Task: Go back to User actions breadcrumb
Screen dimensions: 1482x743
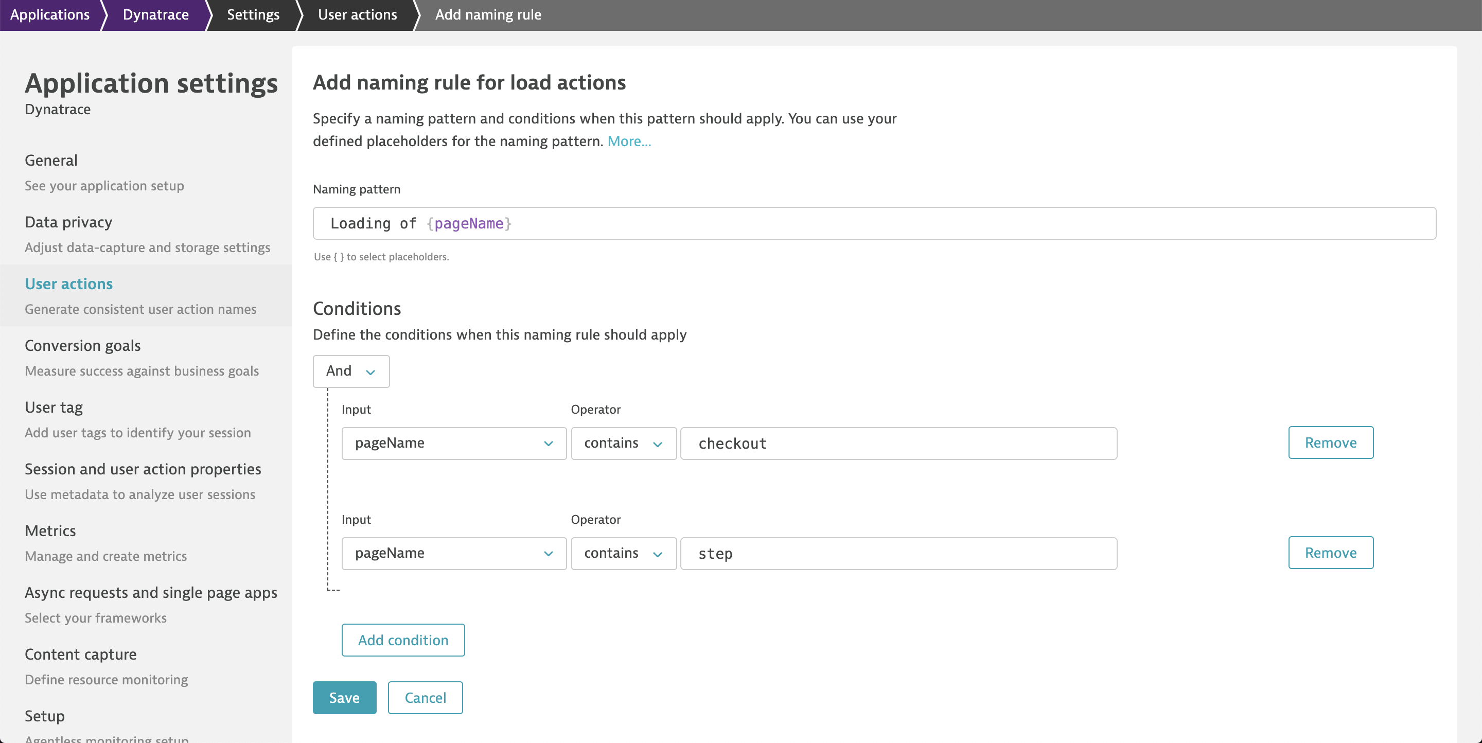Action: [357, 14]
